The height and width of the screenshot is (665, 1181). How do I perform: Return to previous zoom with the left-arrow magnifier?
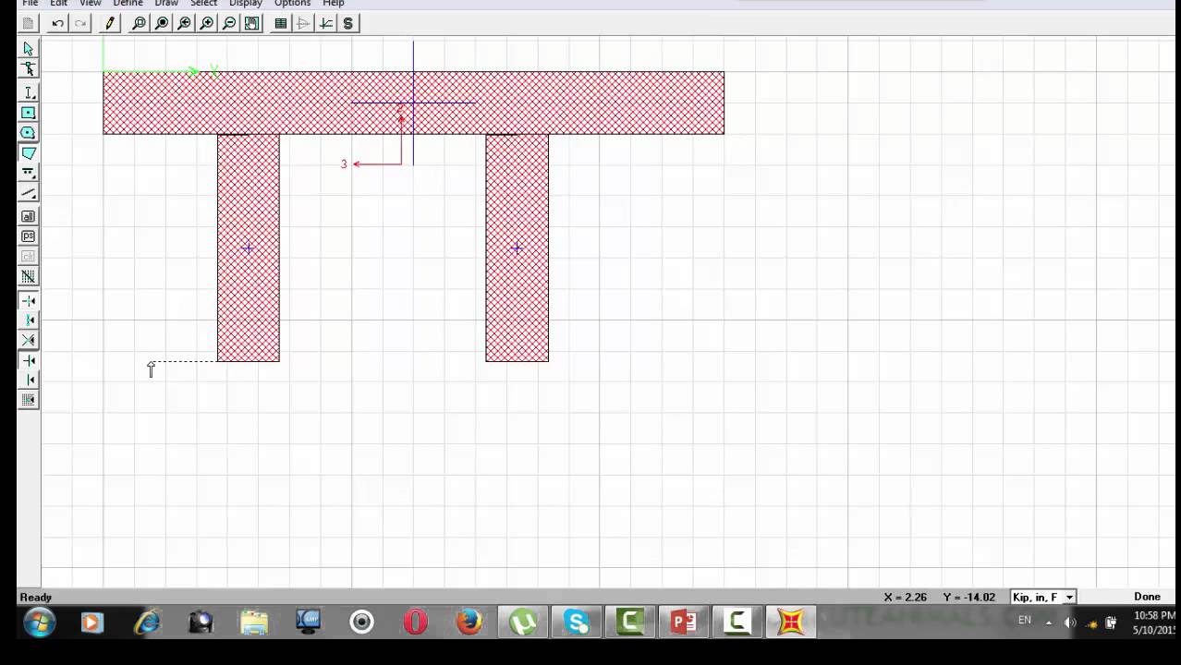(x=184, y=23)
